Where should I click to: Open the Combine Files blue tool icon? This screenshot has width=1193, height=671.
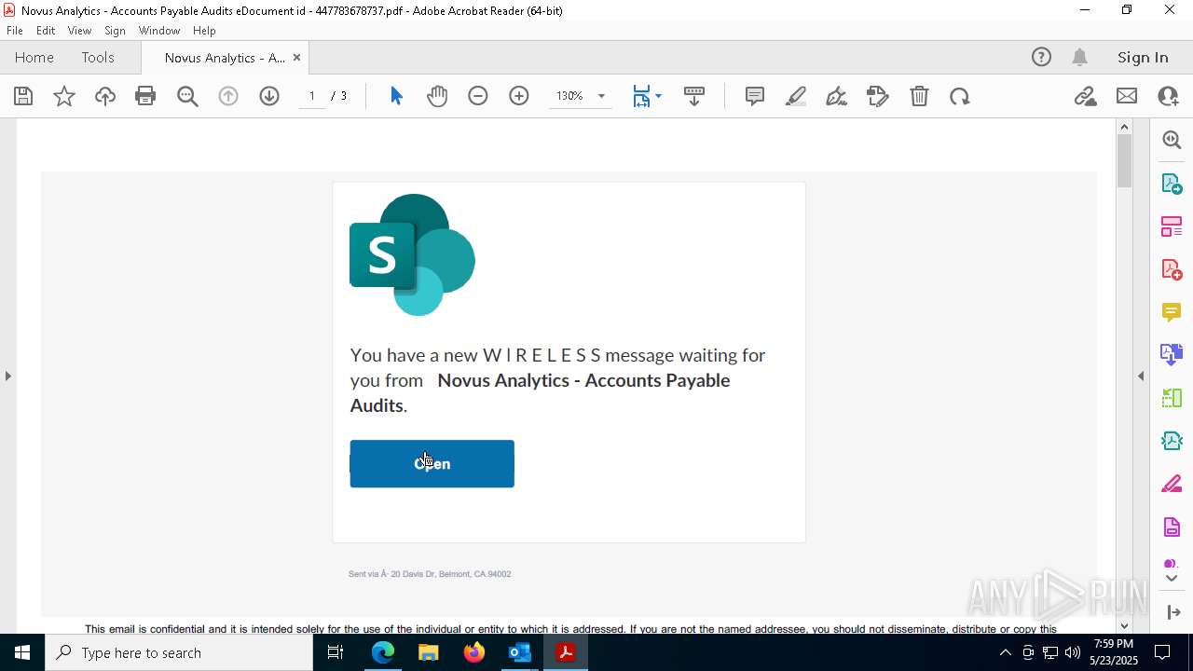1172,355
